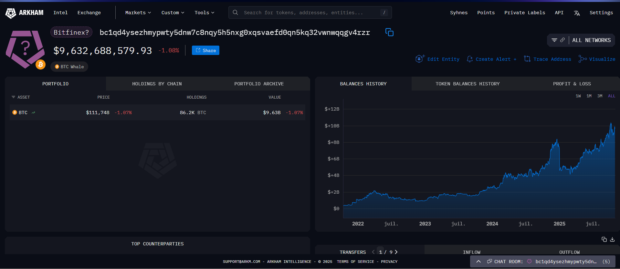Expand chat room with up chevron
620x269 pixels.
tap(478, 262)
